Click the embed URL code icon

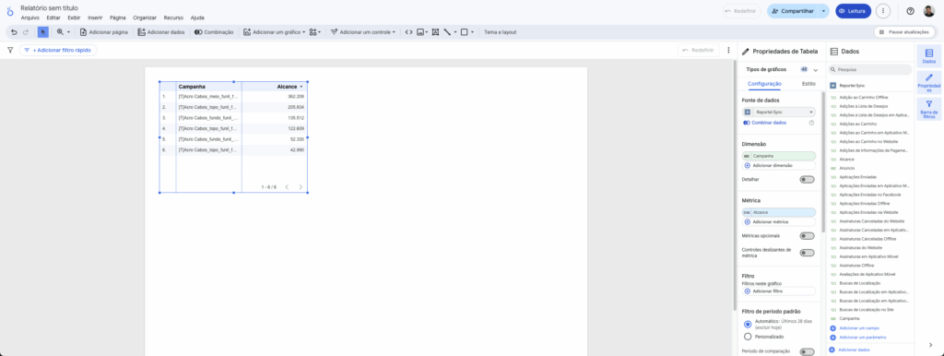pos(408,32)
